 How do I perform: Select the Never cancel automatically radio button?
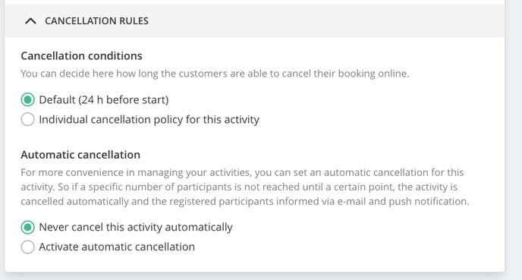coord(27,227)
